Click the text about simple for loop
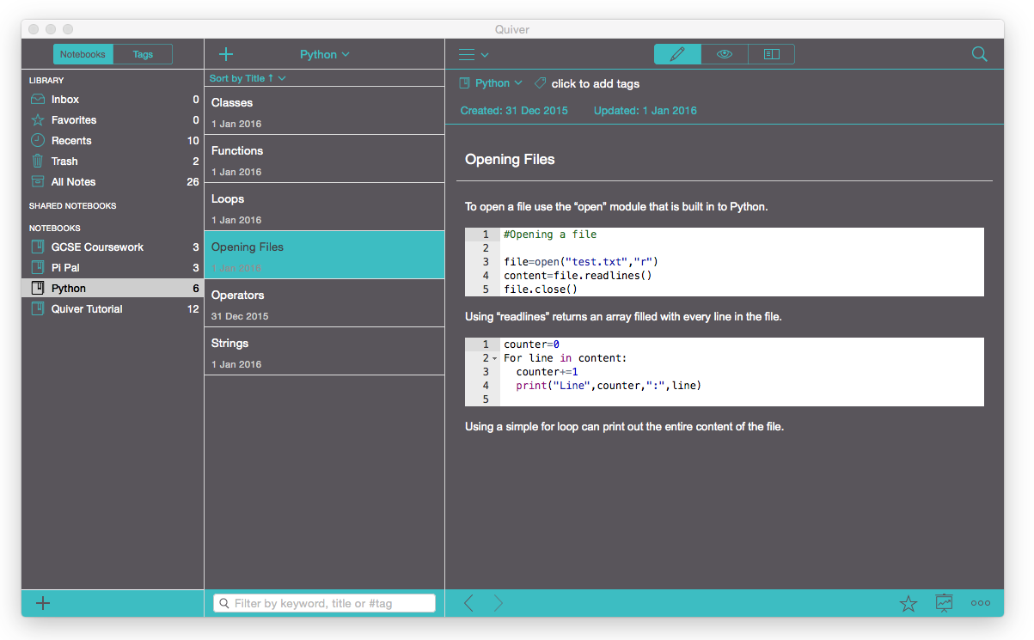 624,427
